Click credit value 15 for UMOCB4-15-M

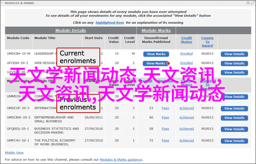(x=117, y=54)
